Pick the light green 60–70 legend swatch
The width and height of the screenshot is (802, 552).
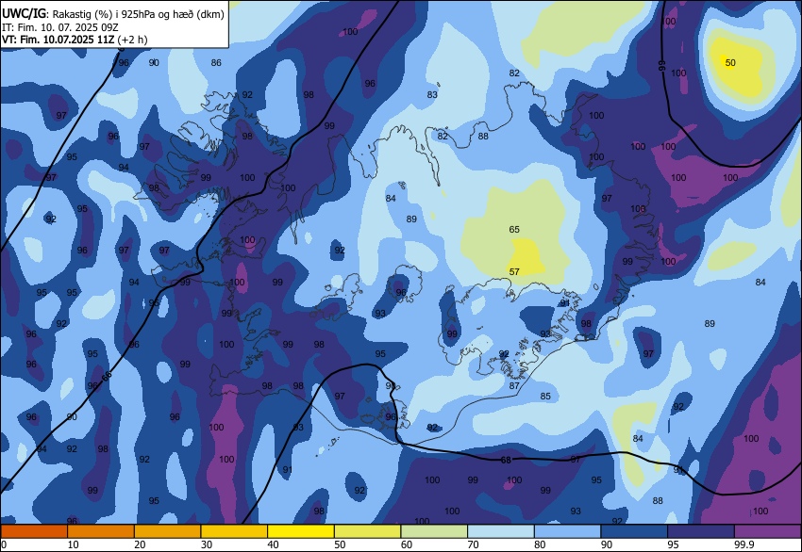coord(434,531)
